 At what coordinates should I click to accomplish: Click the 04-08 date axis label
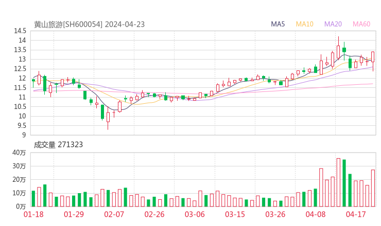(316, 214)
